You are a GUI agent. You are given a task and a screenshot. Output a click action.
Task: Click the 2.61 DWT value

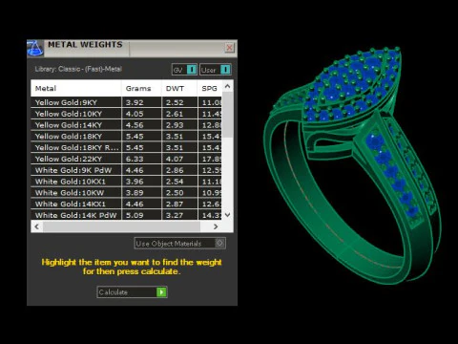pos(175,114)
